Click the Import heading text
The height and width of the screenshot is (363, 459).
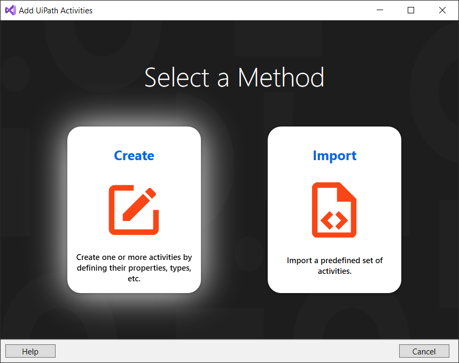(x=334, y=155)
